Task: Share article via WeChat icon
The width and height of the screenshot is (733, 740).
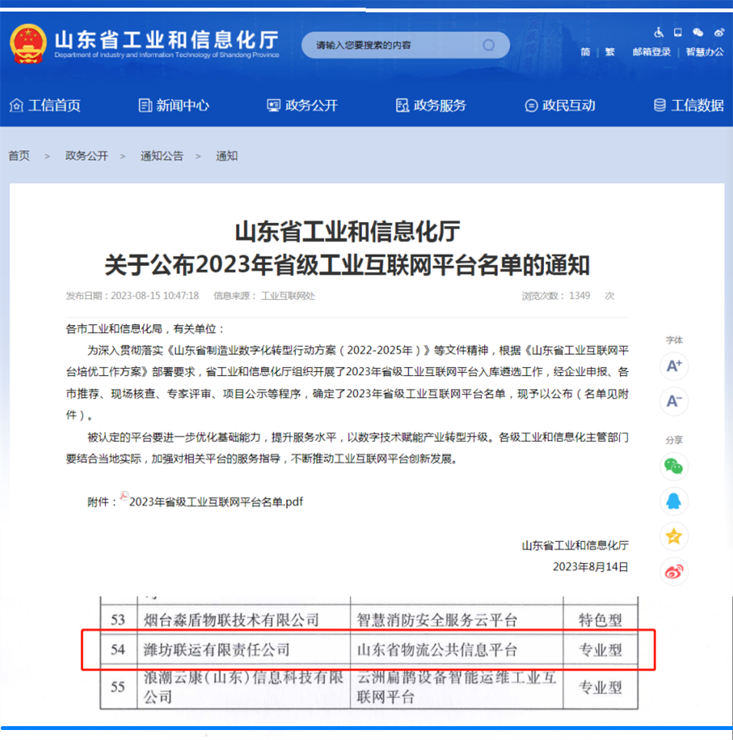Action: [x=674, y=466]
